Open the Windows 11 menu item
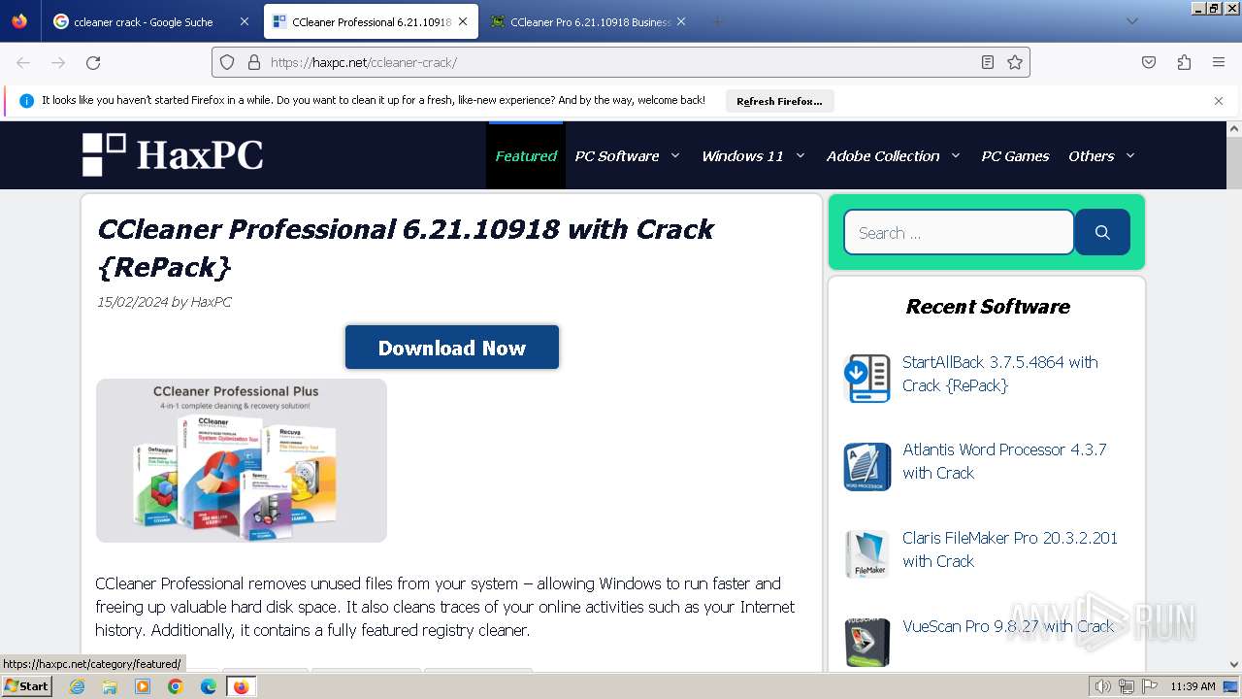This screenshot has width=1242, height=699. (742, 155)
